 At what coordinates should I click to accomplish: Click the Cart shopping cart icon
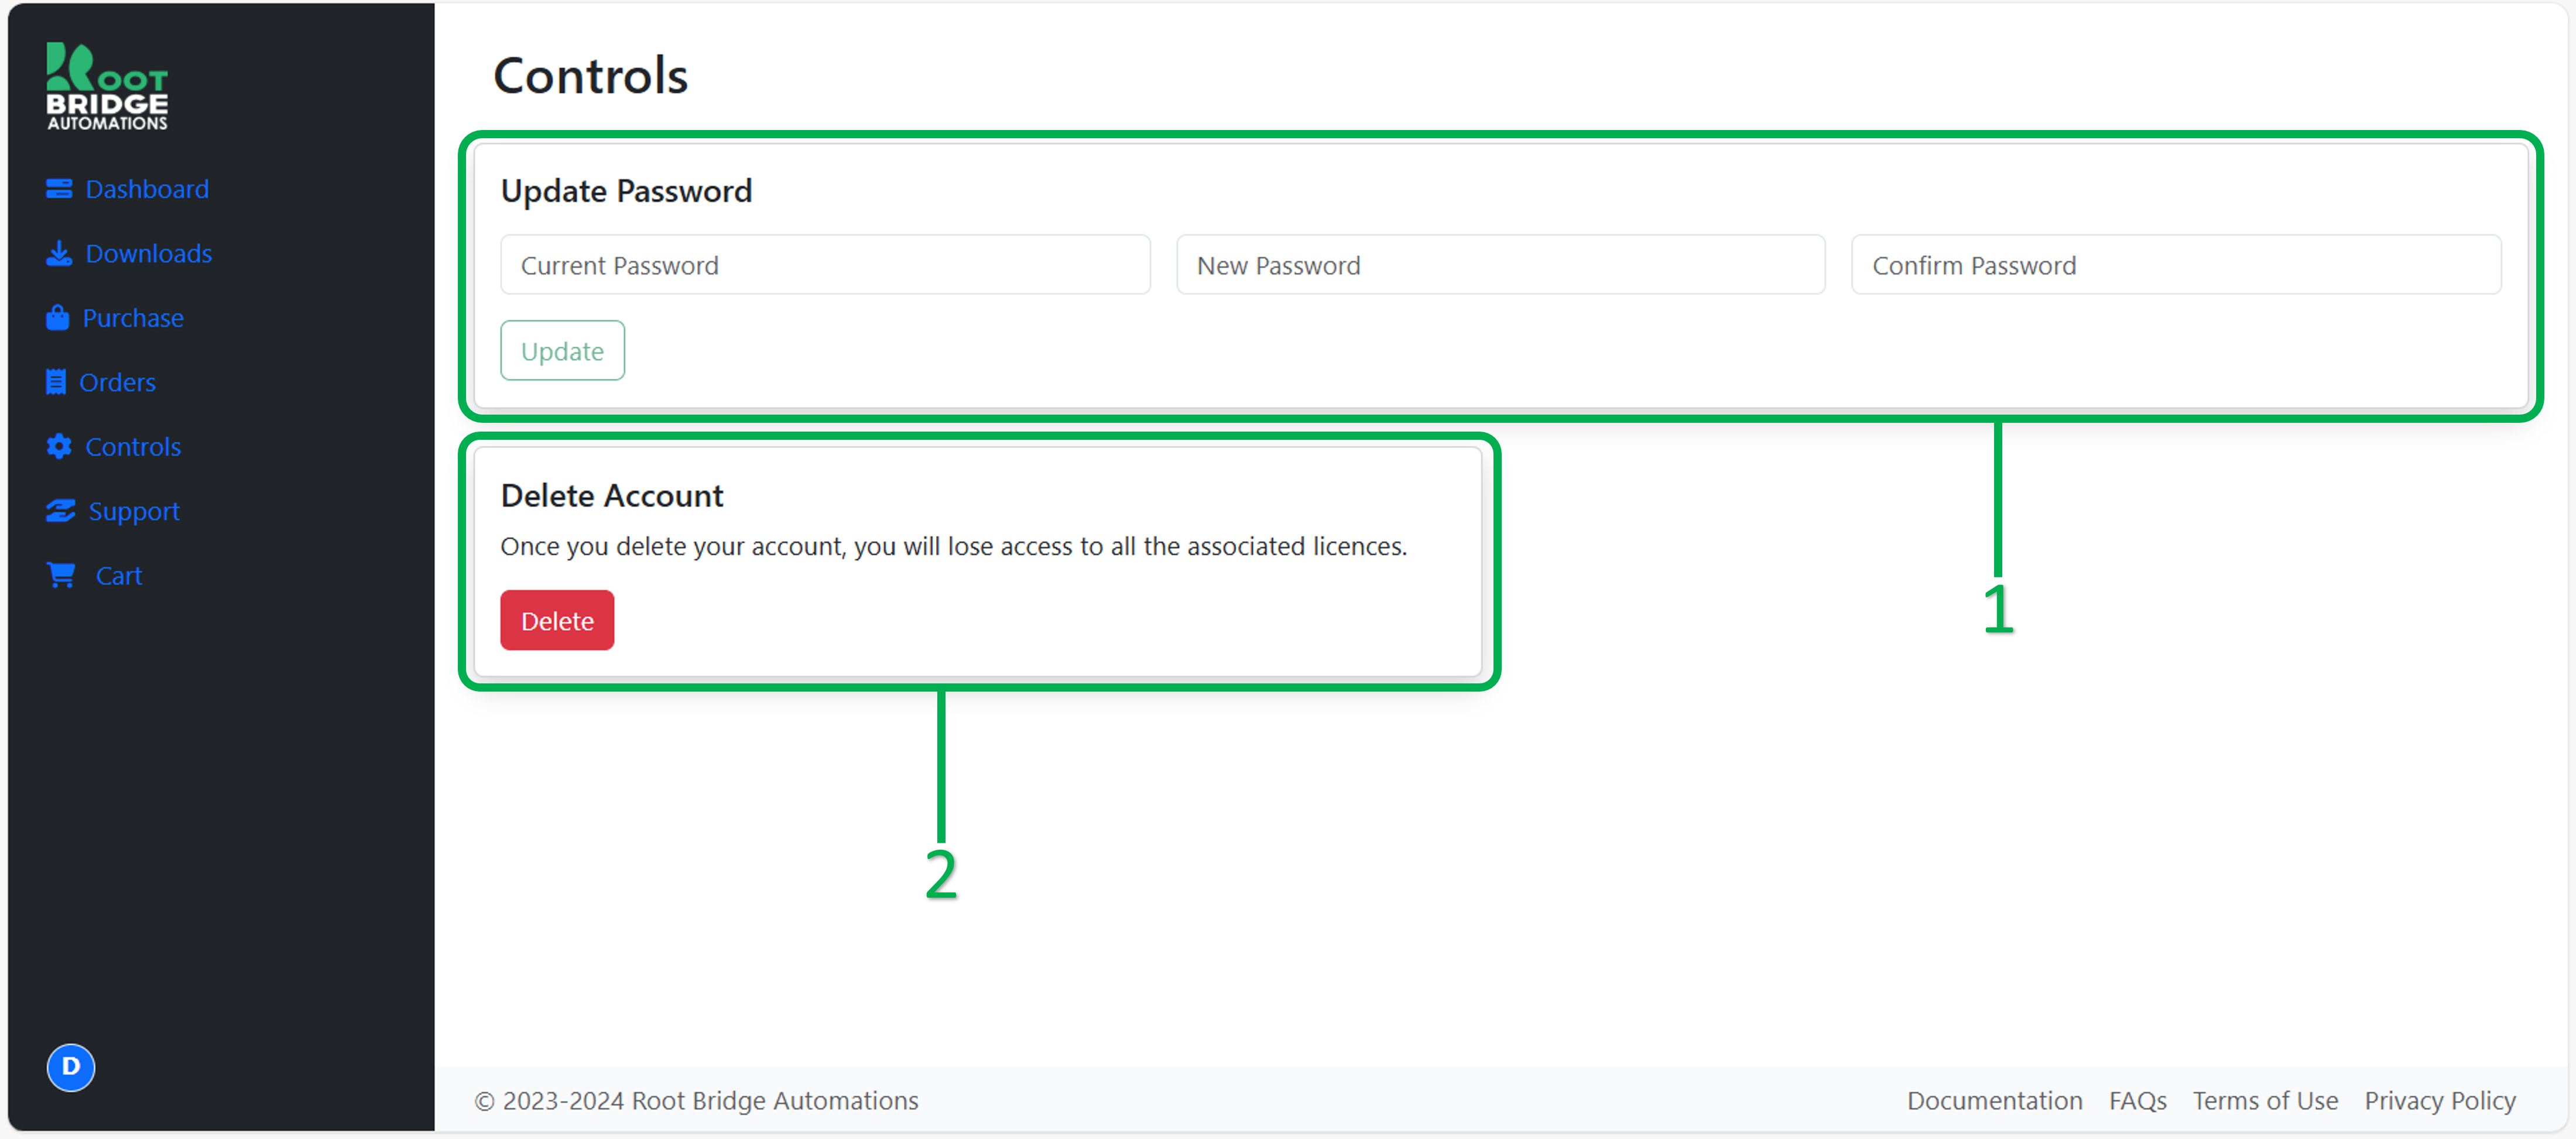pyautogui.click(x=62, y=575)
